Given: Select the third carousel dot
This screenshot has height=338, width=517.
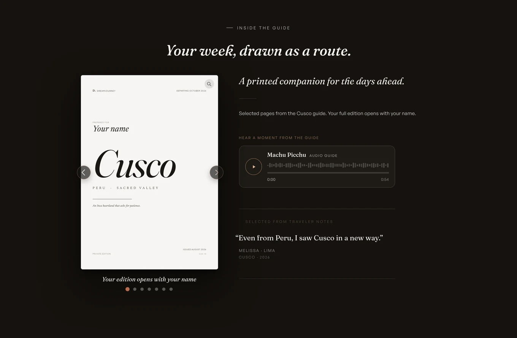Looking at the screenshot, I should coord(142,289).
